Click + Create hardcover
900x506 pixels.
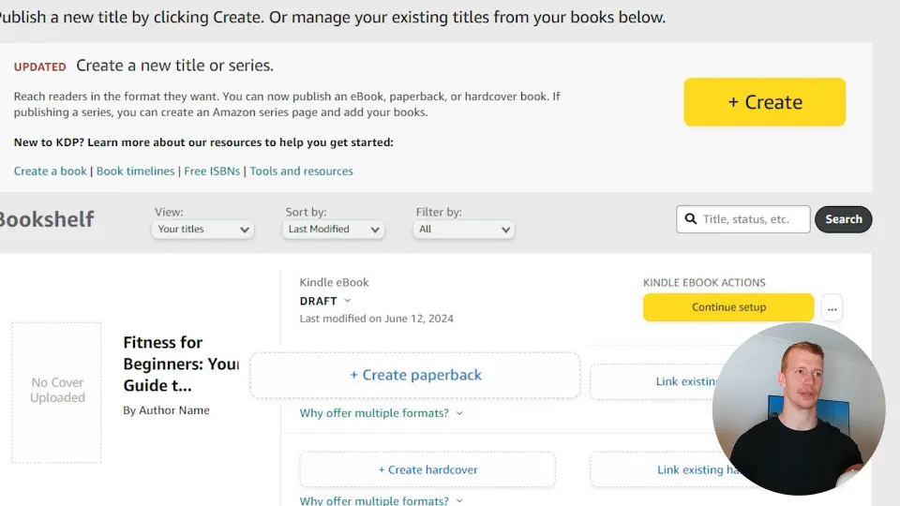coord(427,469)
